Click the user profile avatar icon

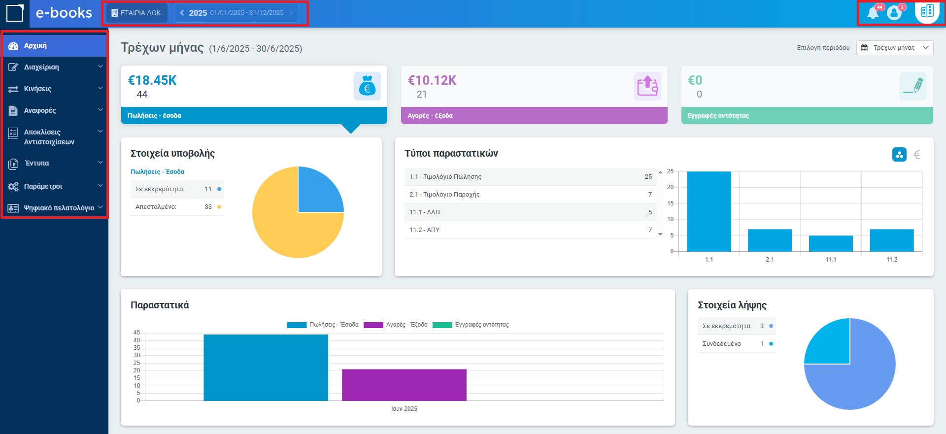pyautogui.click(x=894, y=13)
